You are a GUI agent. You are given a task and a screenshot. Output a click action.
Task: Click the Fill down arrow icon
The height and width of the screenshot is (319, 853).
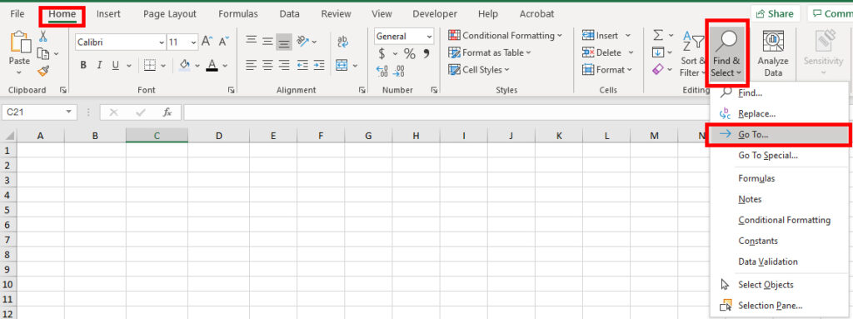(x=658, y=52)
